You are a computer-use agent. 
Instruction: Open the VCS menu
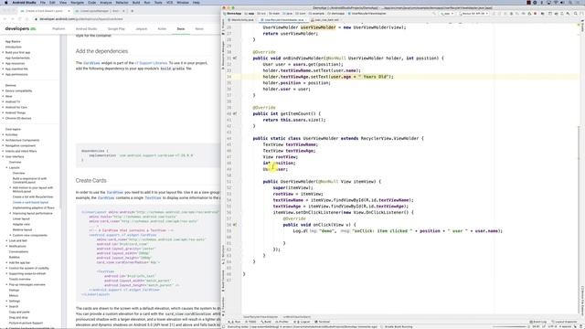point(169,2)
